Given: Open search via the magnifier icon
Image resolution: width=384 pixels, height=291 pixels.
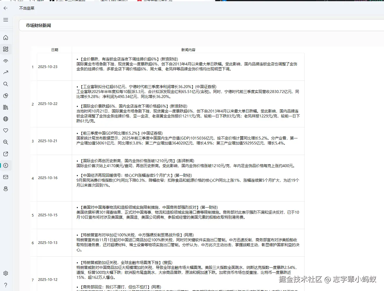Looking at the screenshot, I should (x=6, y=84).
